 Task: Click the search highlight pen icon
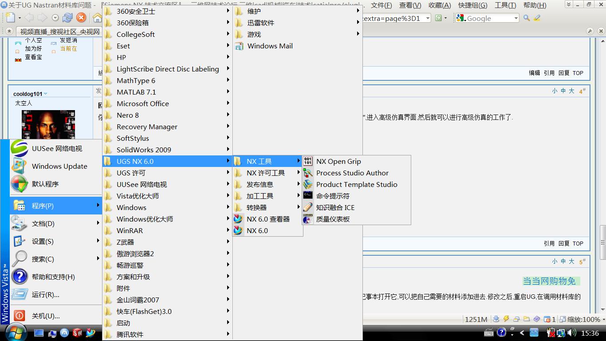click(537, 18)
